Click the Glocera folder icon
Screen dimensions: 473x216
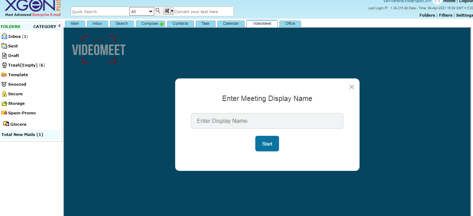(x=6, y=124)
